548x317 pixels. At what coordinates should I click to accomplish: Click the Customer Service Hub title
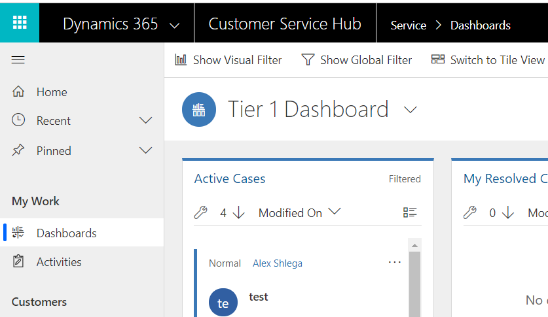[285, 24]
